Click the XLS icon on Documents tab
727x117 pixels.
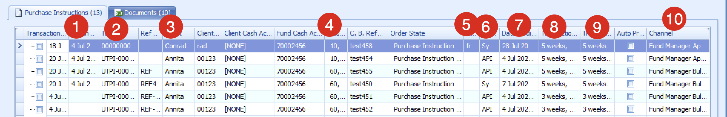[118, 13]
